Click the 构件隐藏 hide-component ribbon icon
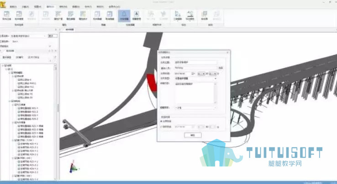This screenshot has height=184, width=337. [97, 16]
